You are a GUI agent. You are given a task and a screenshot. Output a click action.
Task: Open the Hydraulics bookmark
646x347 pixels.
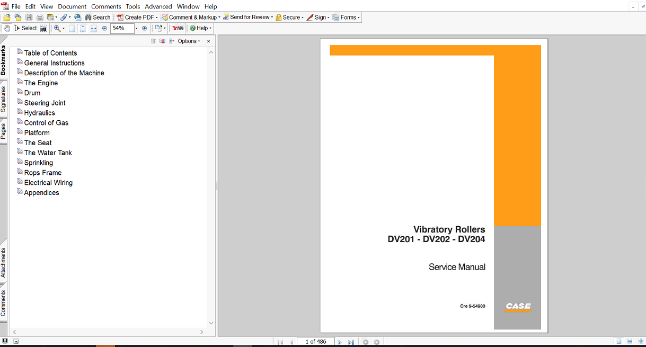[x=39, y=113]
